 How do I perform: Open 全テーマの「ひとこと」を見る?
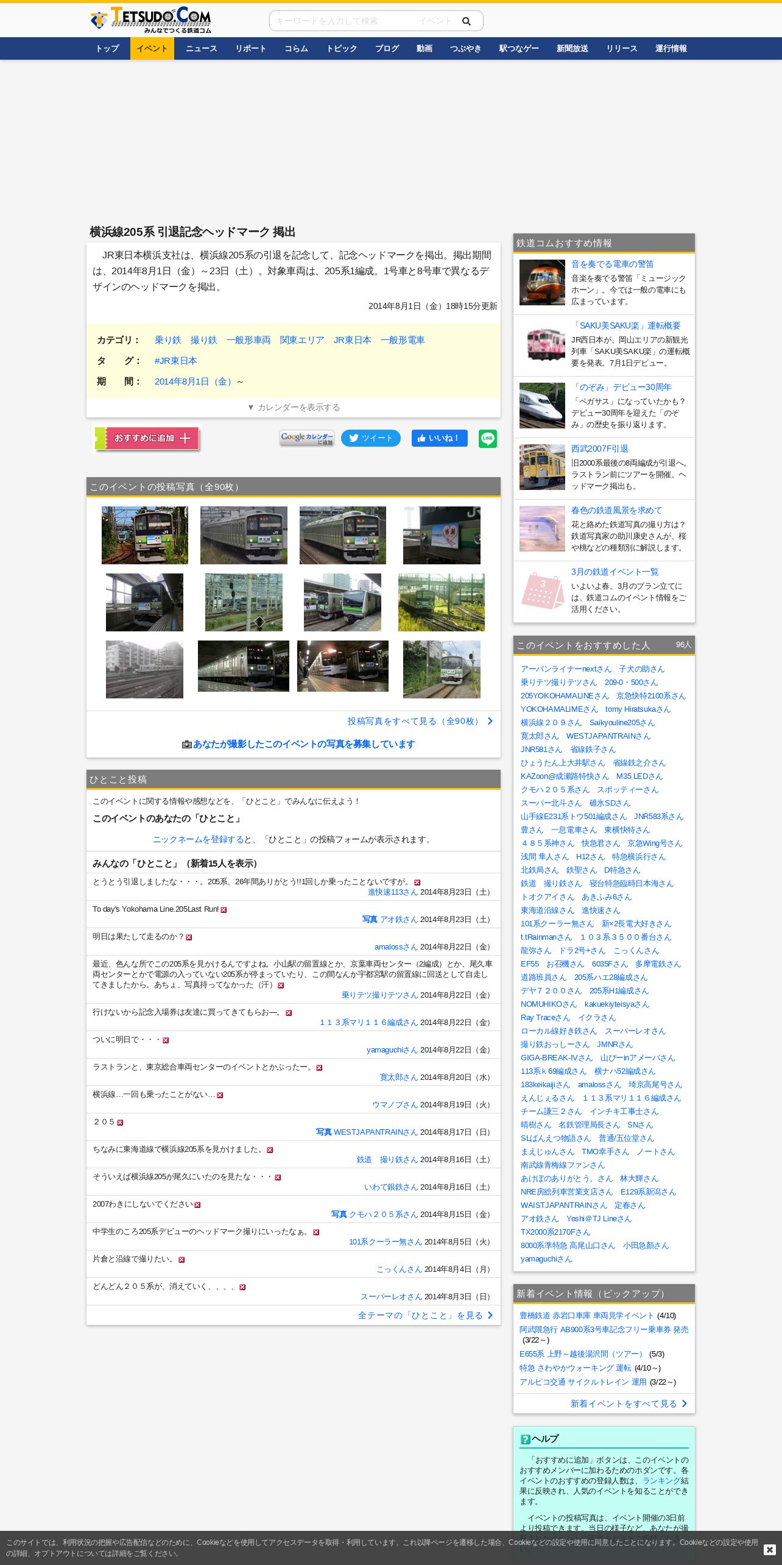(425, 1315)
